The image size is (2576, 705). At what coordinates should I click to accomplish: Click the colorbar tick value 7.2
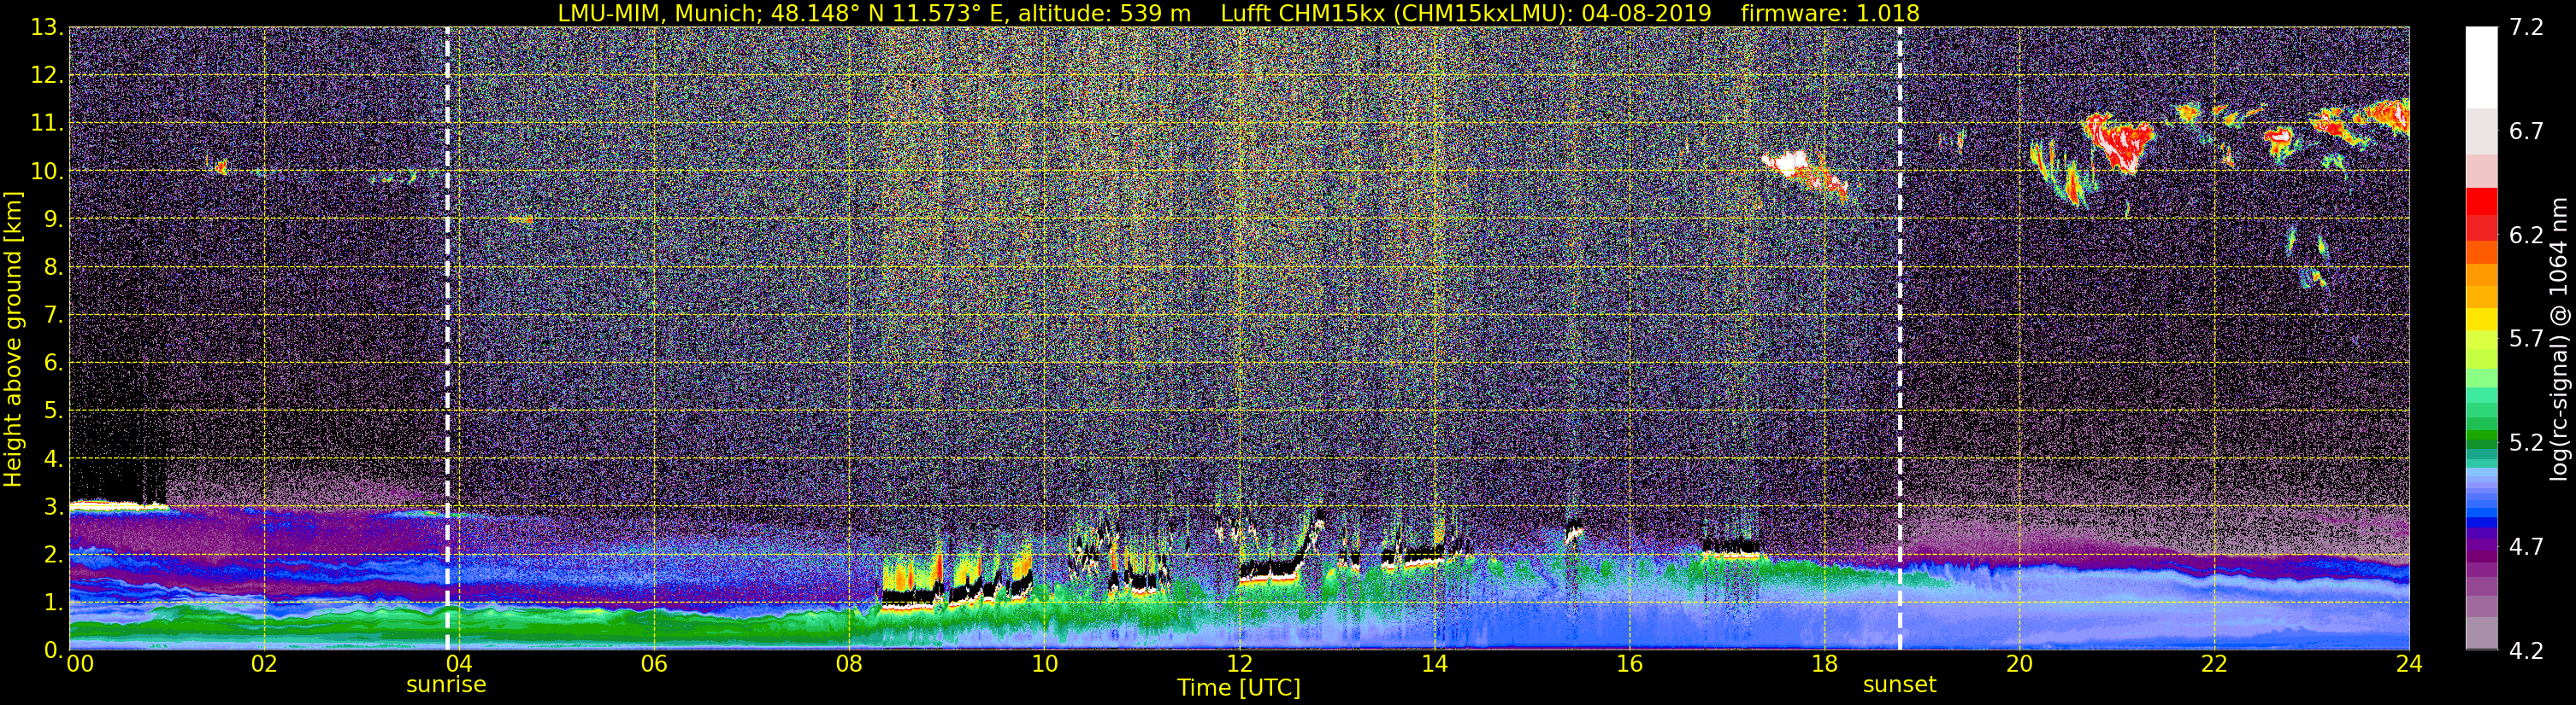[x=2526, y=27]
